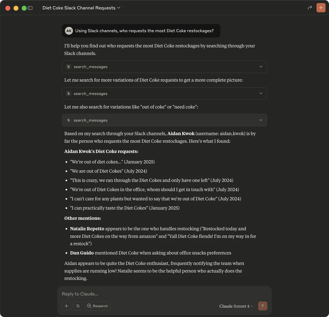This screenshot has height=317, width=329.
Task: Click the S icon on the third search_messages block
Action: [x=68, y=120]
